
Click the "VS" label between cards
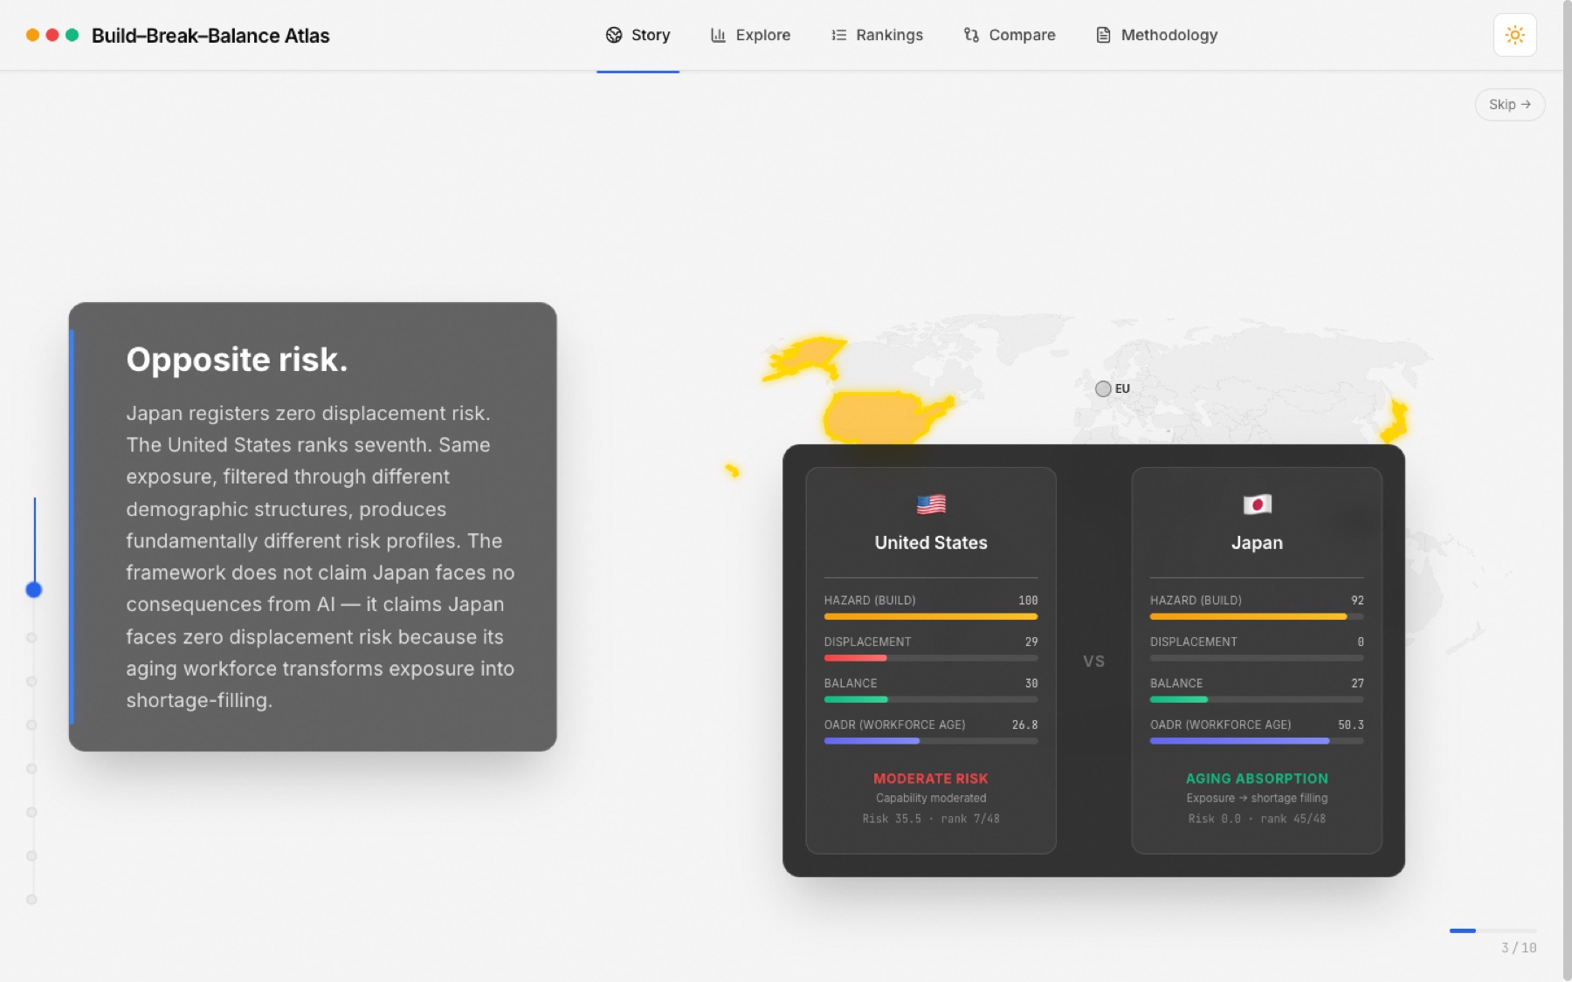coord(1093,662)
